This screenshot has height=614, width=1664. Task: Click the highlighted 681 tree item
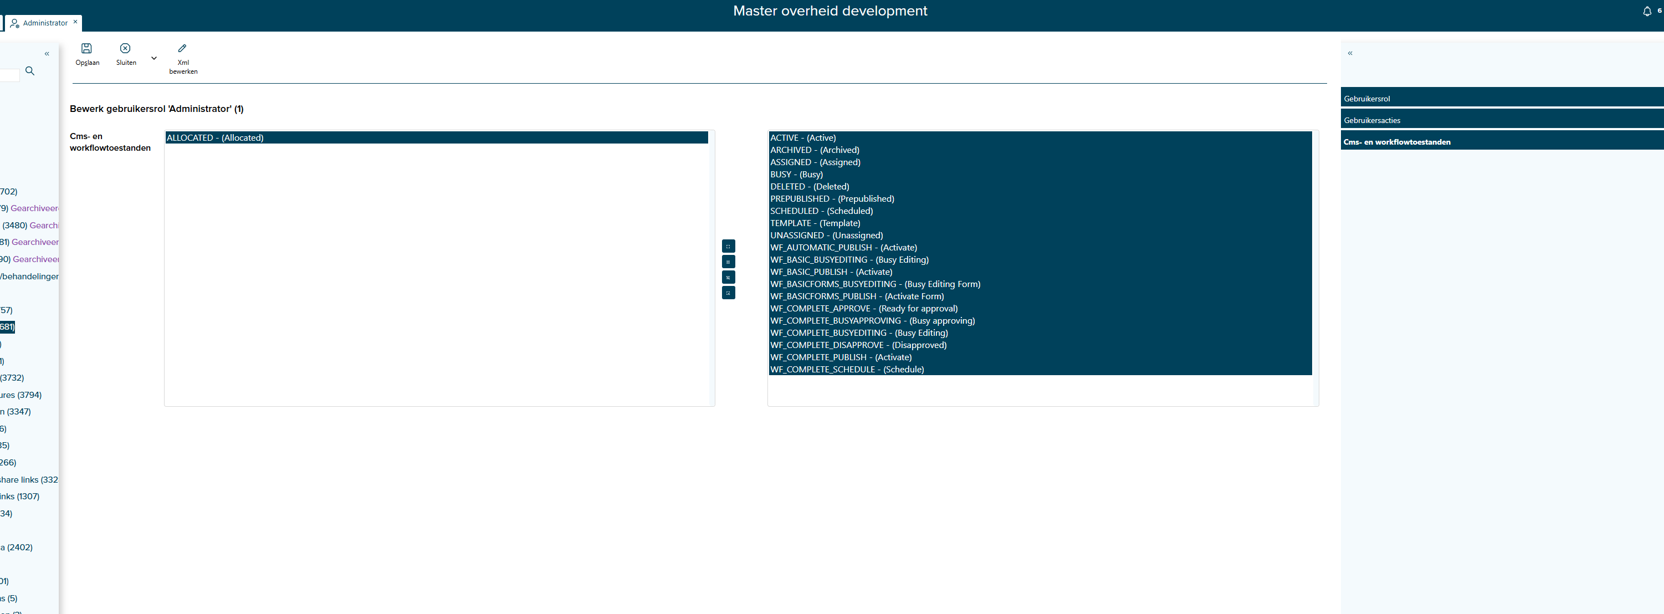[7, 327]
